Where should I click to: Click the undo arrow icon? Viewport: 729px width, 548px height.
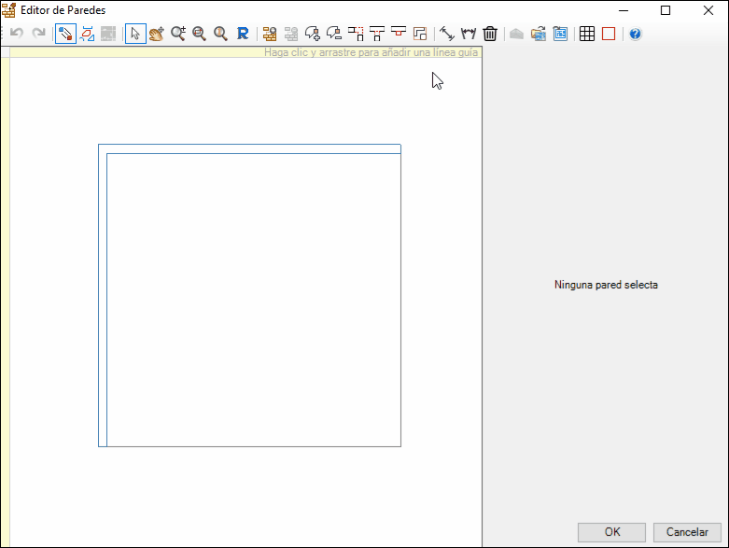[x=17, y=34]
